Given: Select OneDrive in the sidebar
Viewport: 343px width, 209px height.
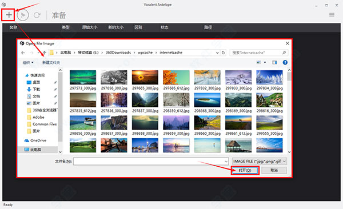Looking at the screenshot, I should click(35, 140).
